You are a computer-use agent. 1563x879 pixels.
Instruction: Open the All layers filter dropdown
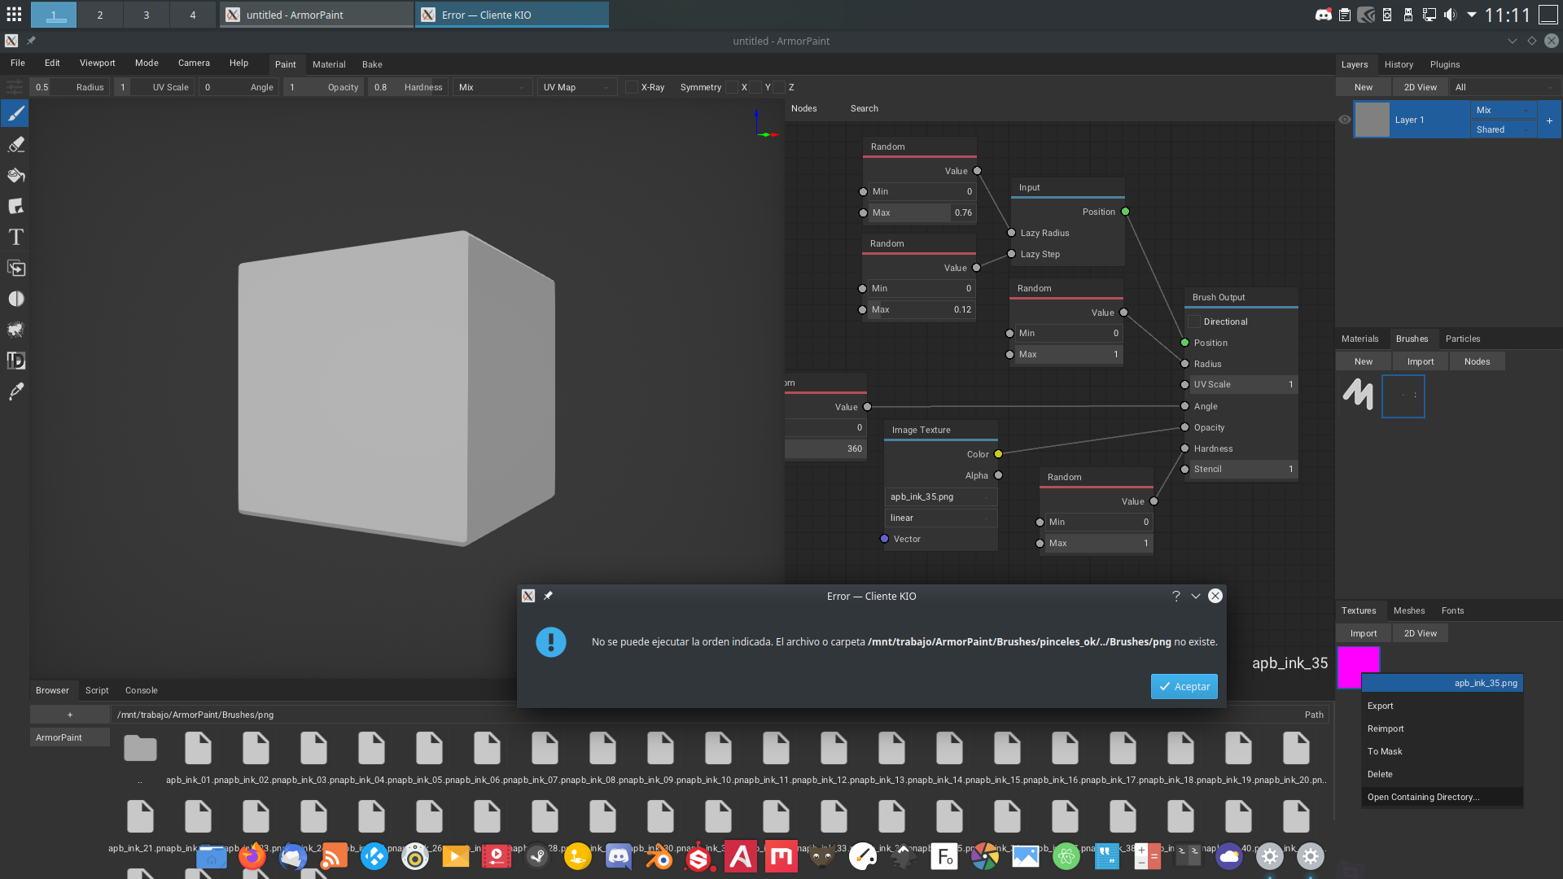point(1506,87)
